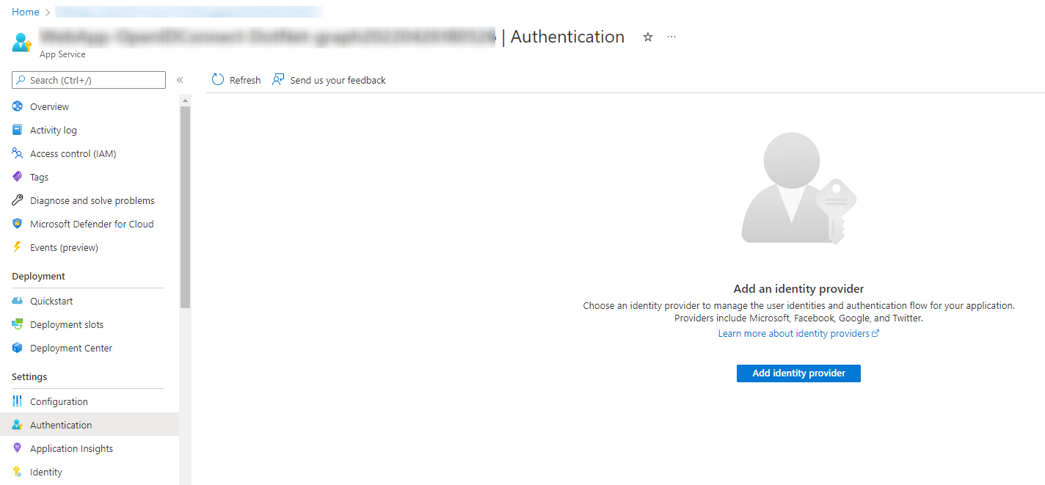
Task: Favorite this page with the star icon
Action: click(x=648, y=37)
